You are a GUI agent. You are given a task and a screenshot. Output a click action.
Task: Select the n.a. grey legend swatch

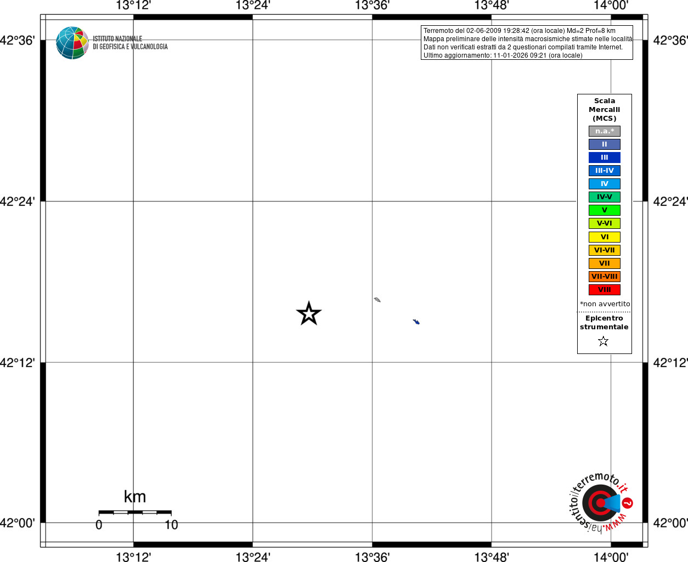[605, 131]
